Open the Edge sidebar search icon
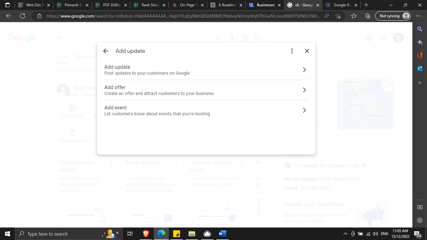Viewport: 427px width, 240px height. point(420,29)
